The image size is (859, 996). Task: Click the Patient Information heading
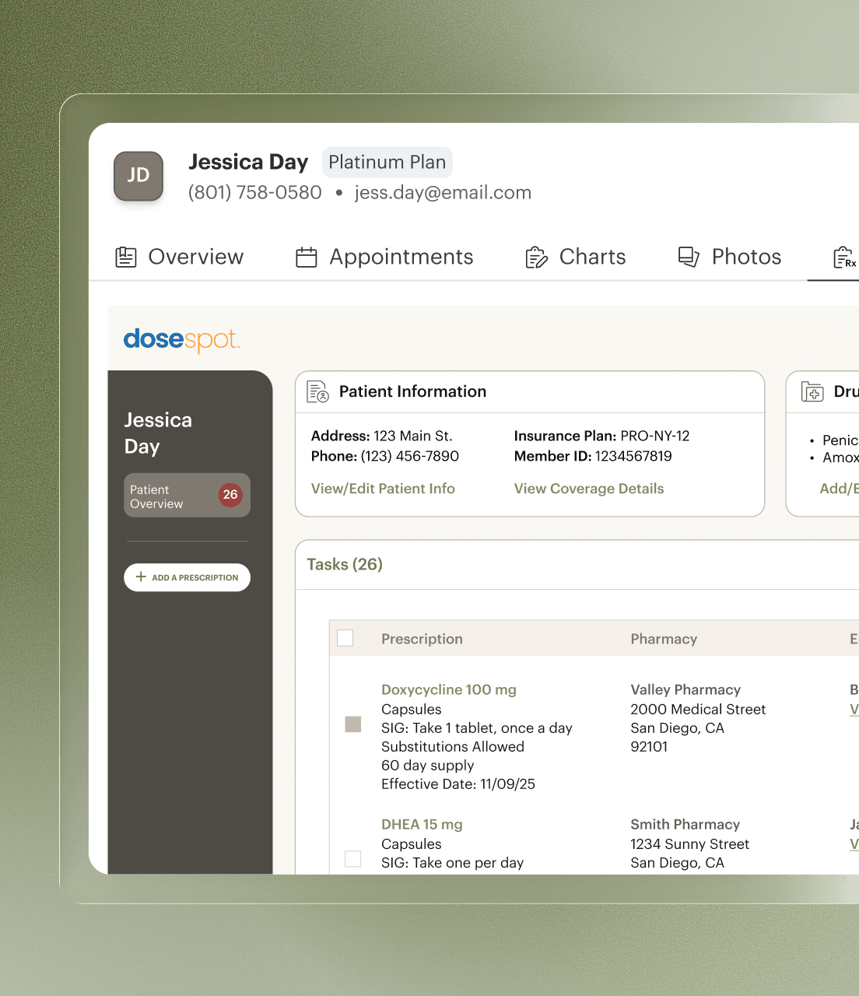[412, 391]
